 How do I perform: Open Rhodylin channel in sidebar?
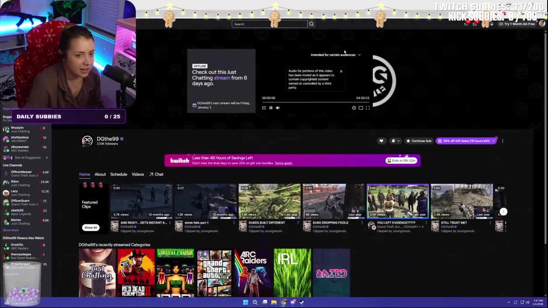26,129
